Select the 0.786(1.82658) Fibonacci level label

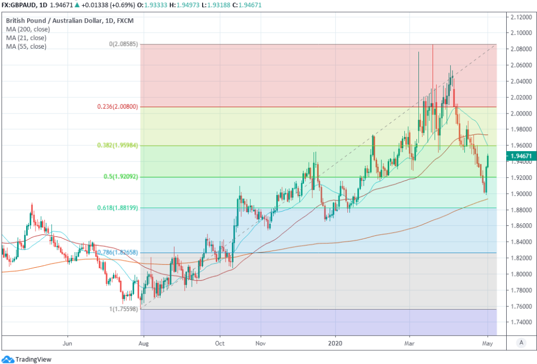(x=118, y=252)
